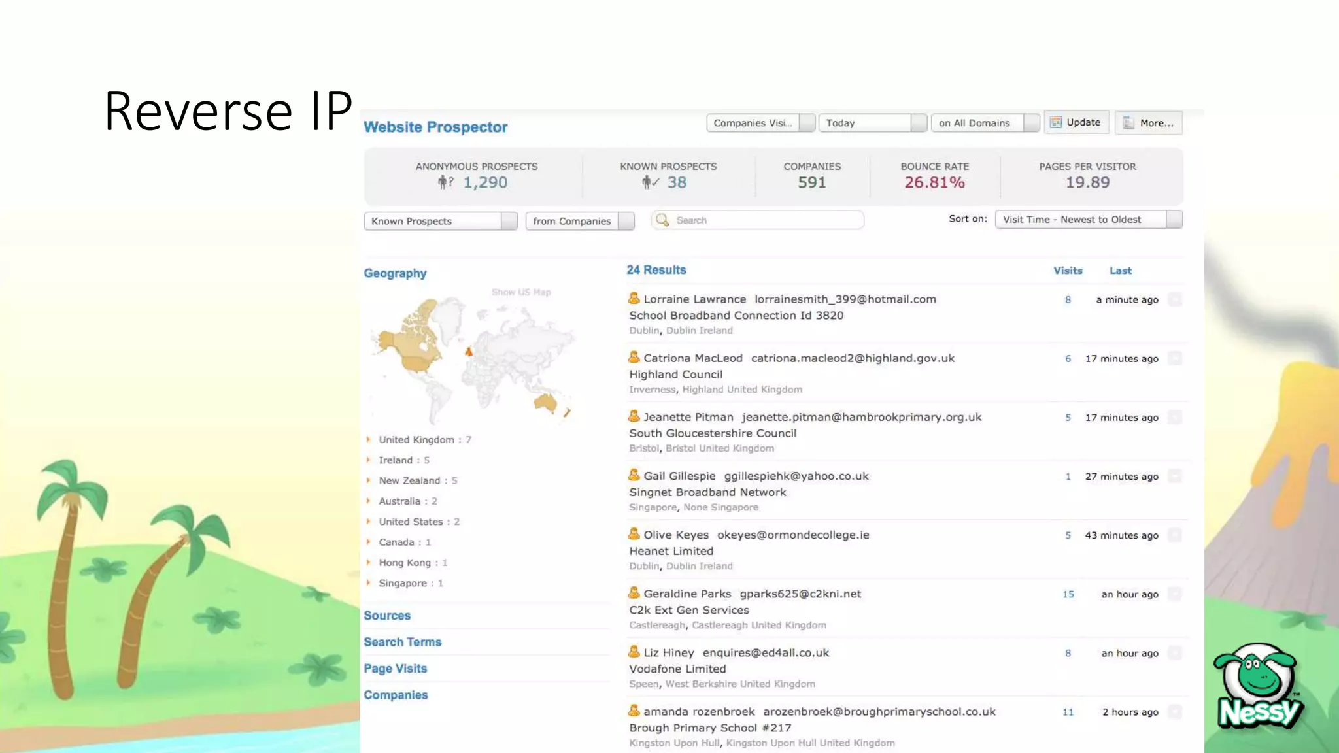Open the Companies Visi... dropdown
The width and height of the screenshot is (1339, 753).
[x=760, y=123]
